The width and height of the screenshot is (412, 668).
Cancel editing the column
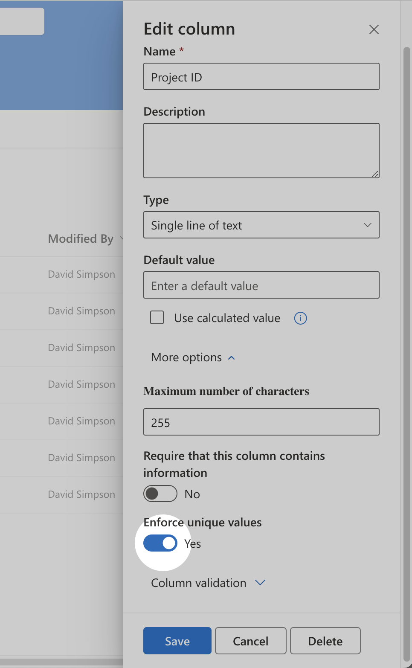pos(251,641)
